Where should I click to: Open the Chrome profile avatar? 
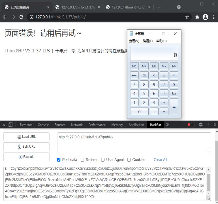coord(205,17)
